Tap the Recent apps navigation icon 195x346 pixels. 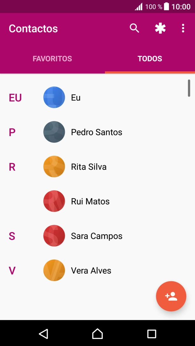click(x=151, y=334)
